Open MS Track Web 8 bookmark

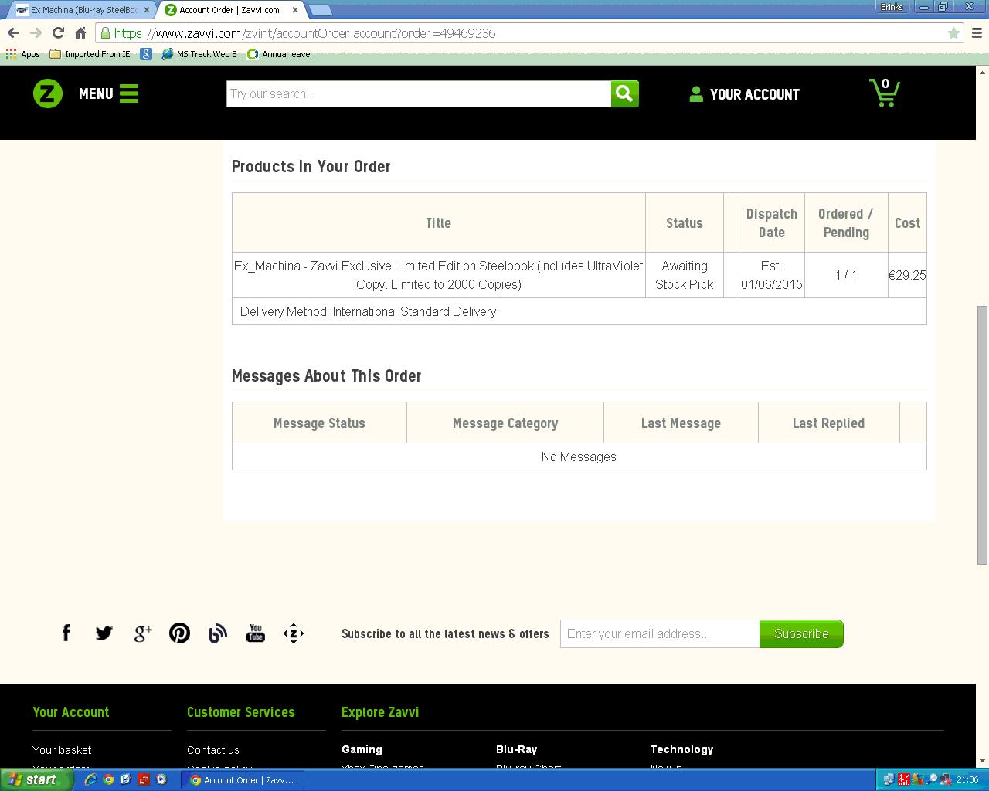(x=199, y=54)
